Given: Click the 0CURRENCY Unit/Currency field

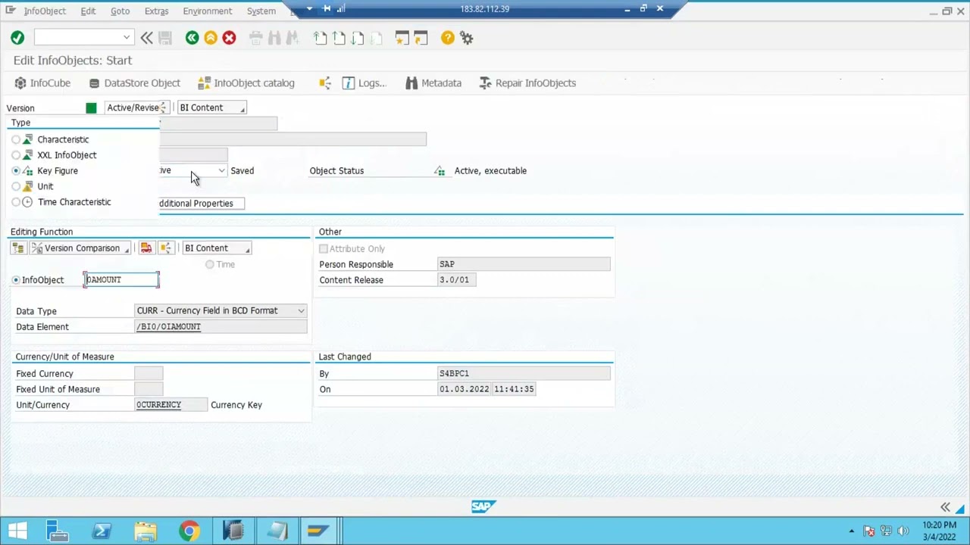Looking at the screenshot, I should click(171, 405).
